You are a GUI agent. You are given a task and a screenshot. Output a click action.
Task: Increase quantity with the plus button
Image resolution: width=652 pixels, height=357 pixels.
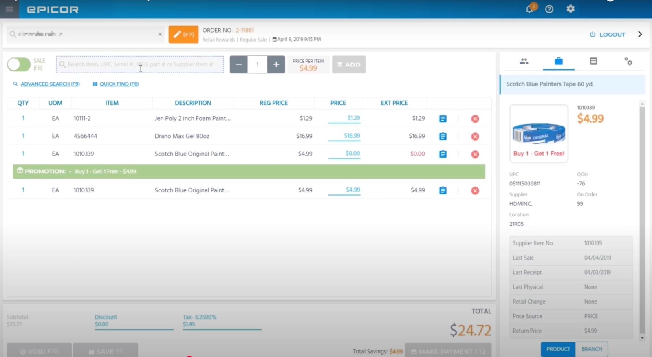276,64
